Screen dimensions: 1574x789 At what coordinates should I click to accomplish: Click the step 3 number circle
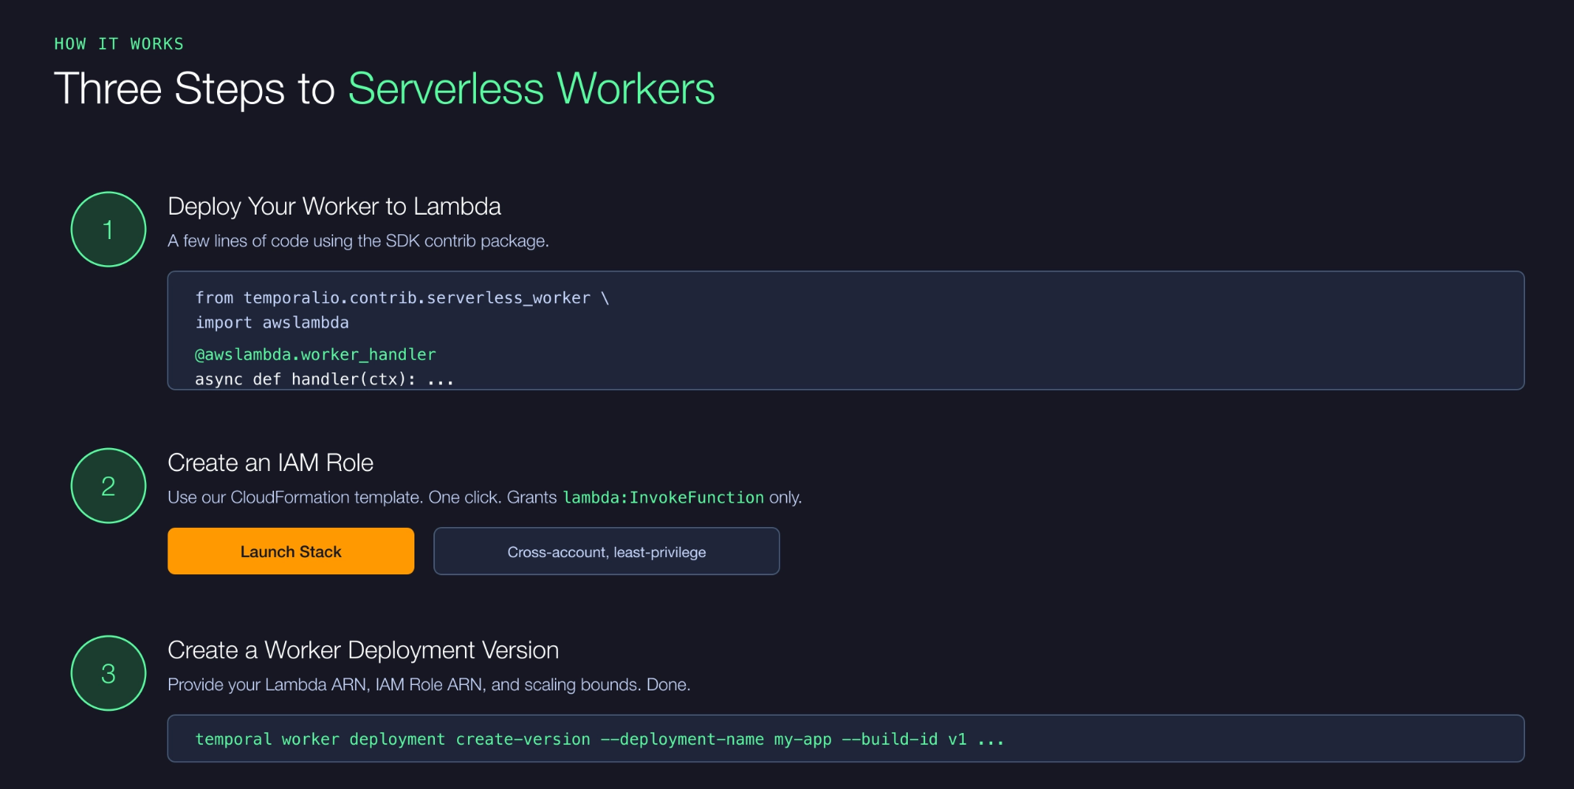coord(108,673)
